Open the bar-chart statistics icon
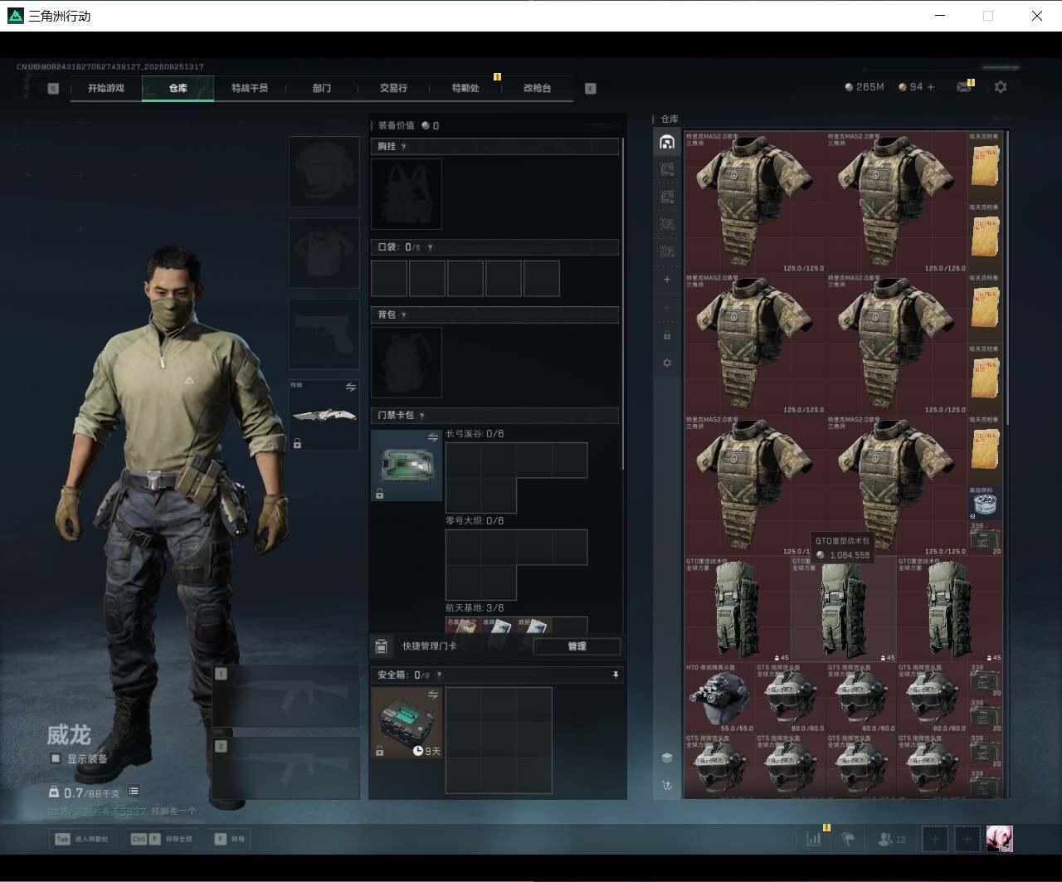The image size is (1062, 882). click(814, 839)
